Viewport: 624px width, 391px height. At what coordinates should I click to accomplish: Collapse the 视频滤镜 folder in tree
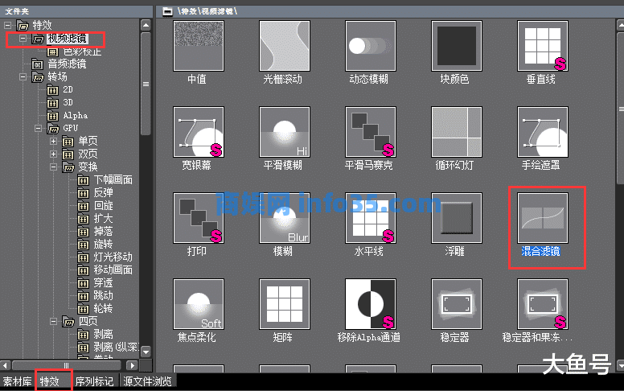click(23, 38)
